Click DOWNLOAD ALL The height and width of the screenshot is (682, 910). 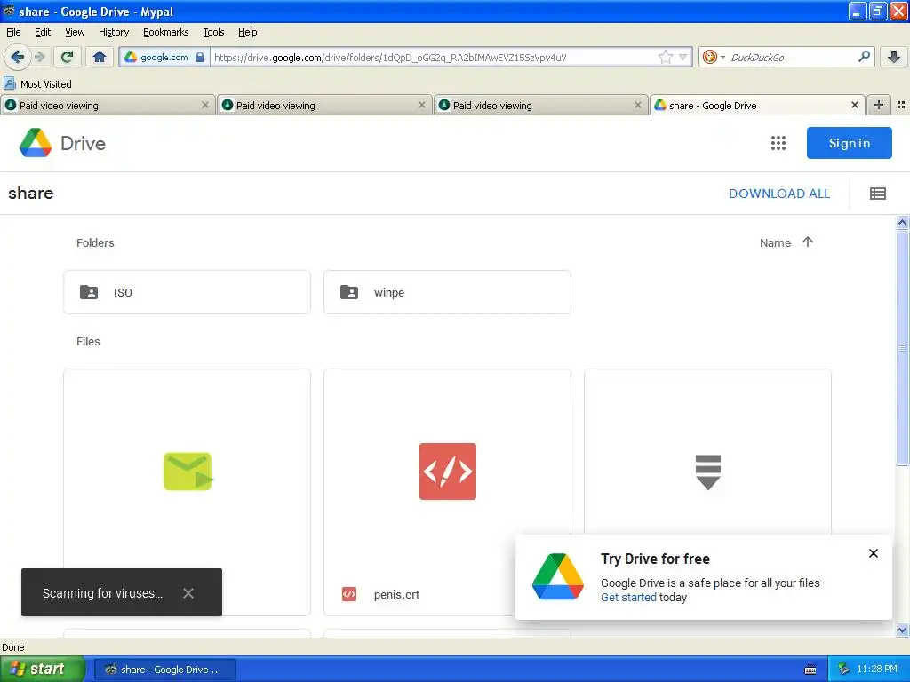point(778,194)
